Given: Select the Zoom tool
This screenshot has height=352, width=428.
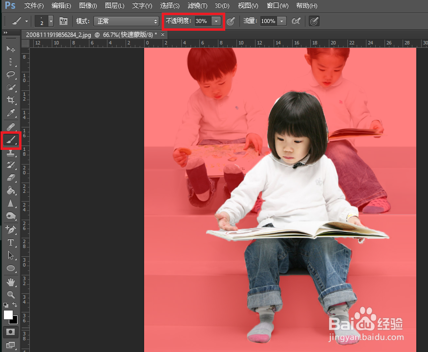Looking at the screenshot, I should 11,295.
